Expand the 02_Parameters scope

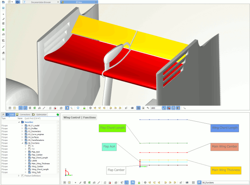pos(22,131)
